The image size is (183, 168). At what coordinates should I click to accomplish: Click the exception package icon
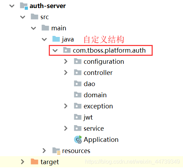[78, 106]
